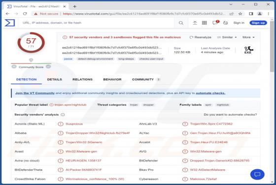Open the tab search chevron

(231, 4)
